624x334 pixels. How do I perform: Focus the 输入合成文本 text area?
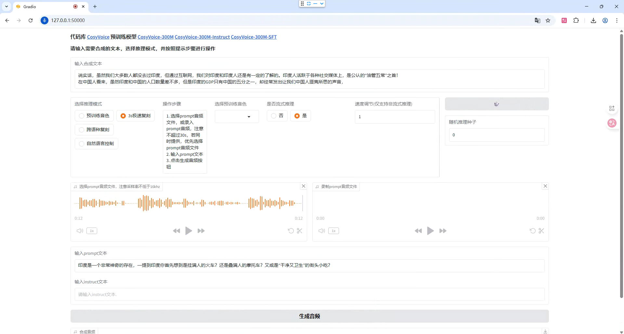[309, 79]
